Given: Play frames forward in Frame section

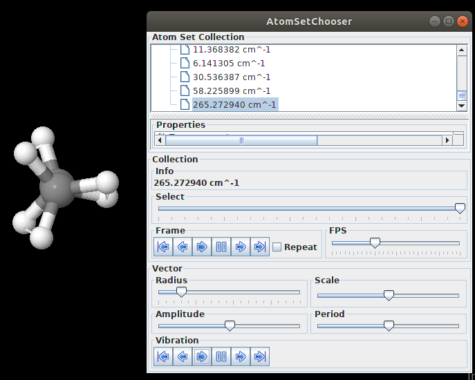Looking at the screenshot, I should coord(202,247).
